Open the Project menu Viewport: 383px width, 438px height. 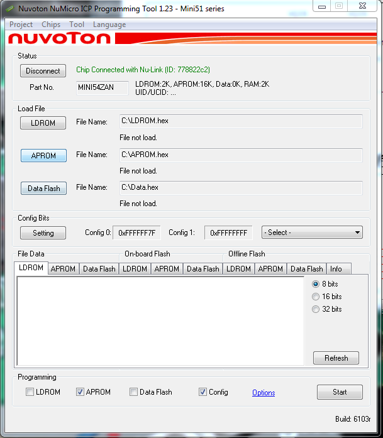tap(21, 25)
